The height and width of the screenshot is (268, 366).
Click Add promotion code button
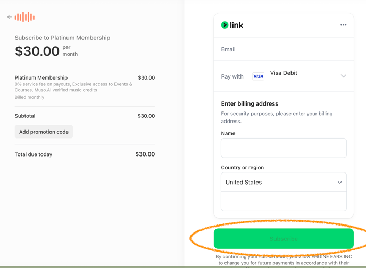tap(44, 132)
